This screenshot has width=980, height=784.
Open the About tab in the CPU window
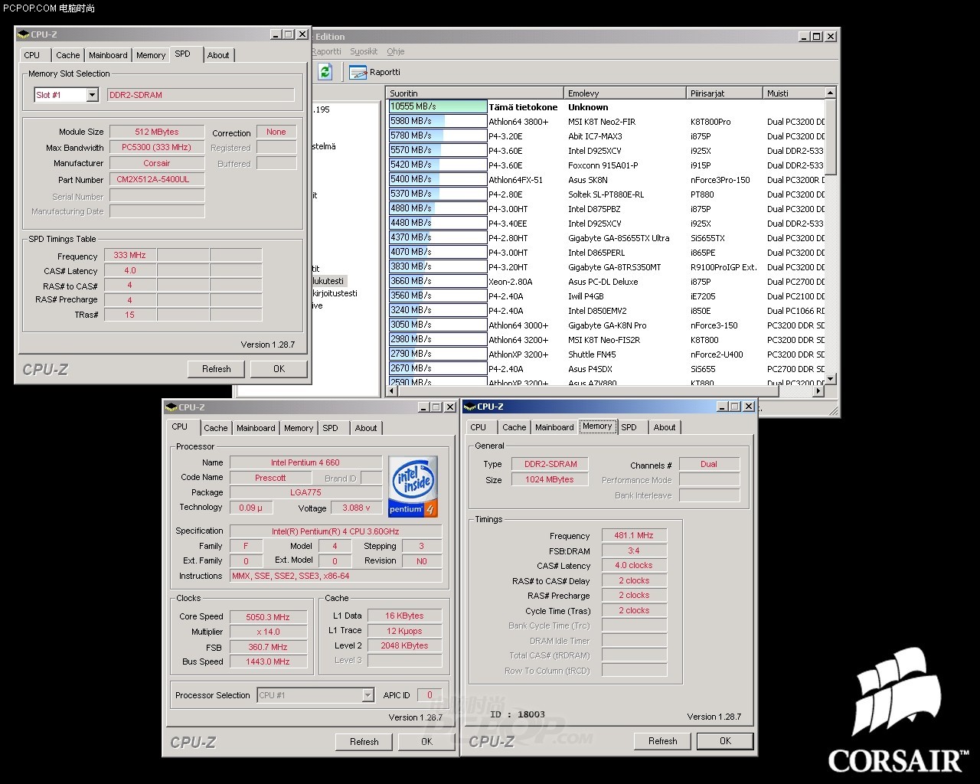pyautogui.click(x=366, y=428)
